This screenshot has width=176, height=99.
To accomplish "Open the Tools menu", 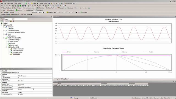I will tap(16, 4).
